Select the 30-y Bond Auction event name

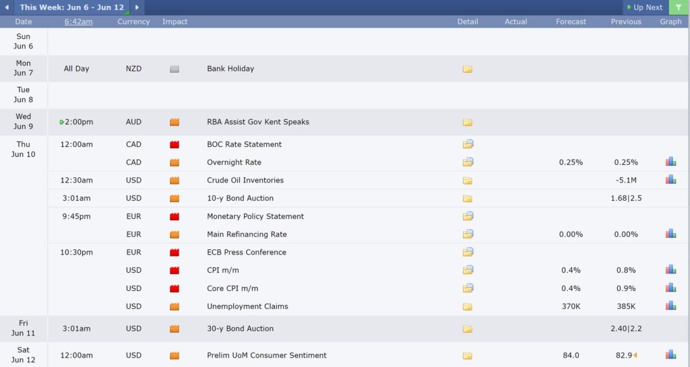point(241,329)
